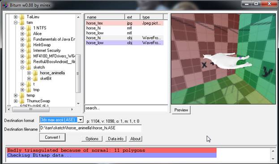
Task: Select horse_tex jpg file in list
Action: (124, 23)
